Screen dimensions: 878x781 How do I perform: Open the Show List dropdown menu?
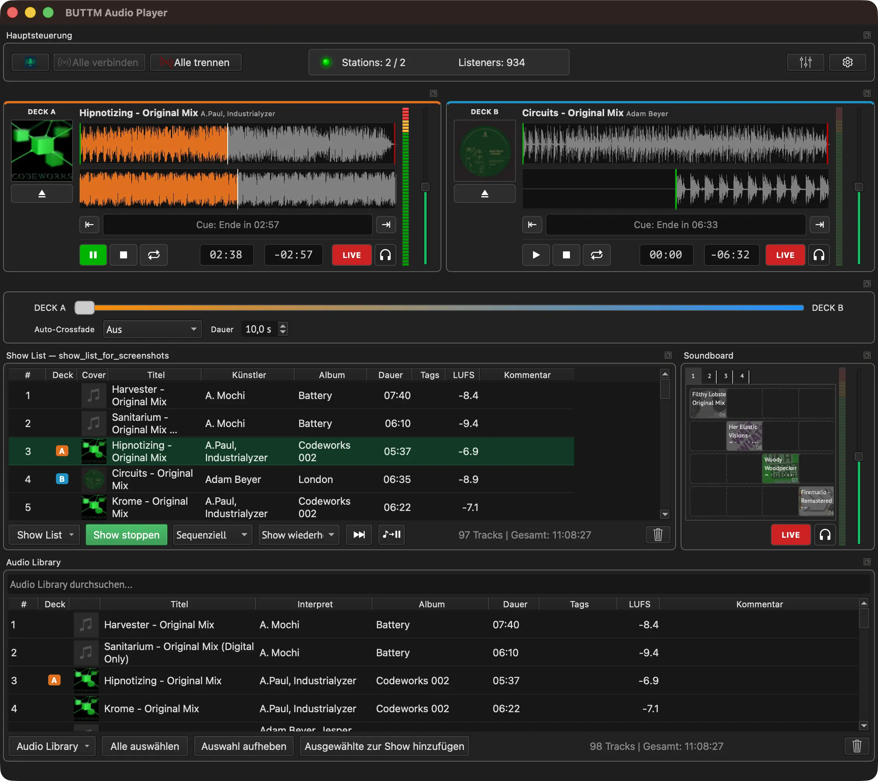(x=44, y=535)
